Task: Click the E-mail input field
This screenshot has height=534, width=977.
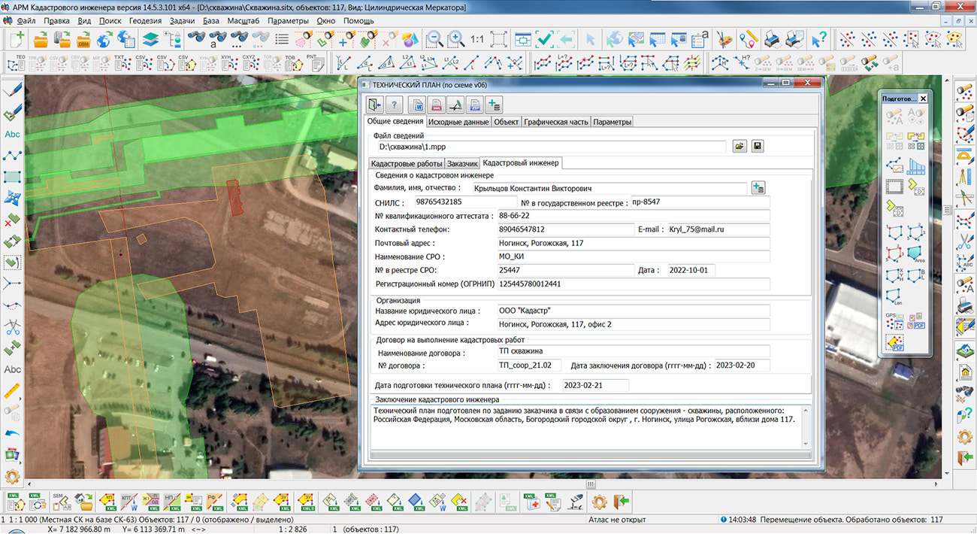Action: [x=717, y=229]
